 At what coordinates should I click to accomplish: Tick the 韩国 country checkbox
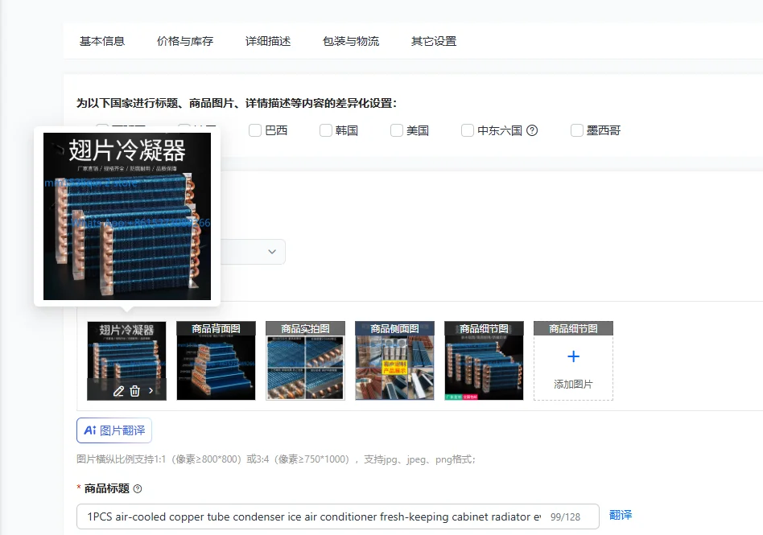pyautogui.click(x=325, y=130)
